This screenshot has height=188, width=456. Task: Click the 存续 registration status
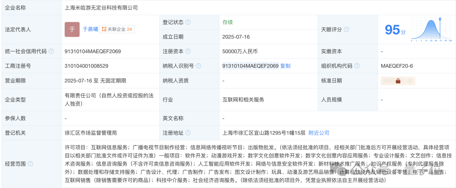pos(228,22)
